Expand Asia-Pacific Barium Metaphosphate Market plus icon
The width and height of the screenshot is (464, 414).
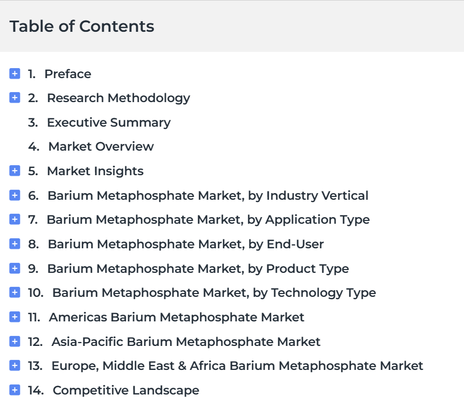coord(15,341)
